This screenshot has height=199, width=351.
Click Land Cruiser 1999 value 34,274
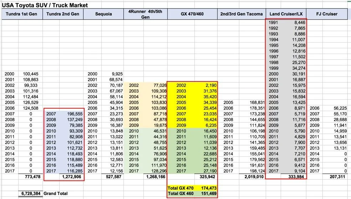click(x=299, y=68)
